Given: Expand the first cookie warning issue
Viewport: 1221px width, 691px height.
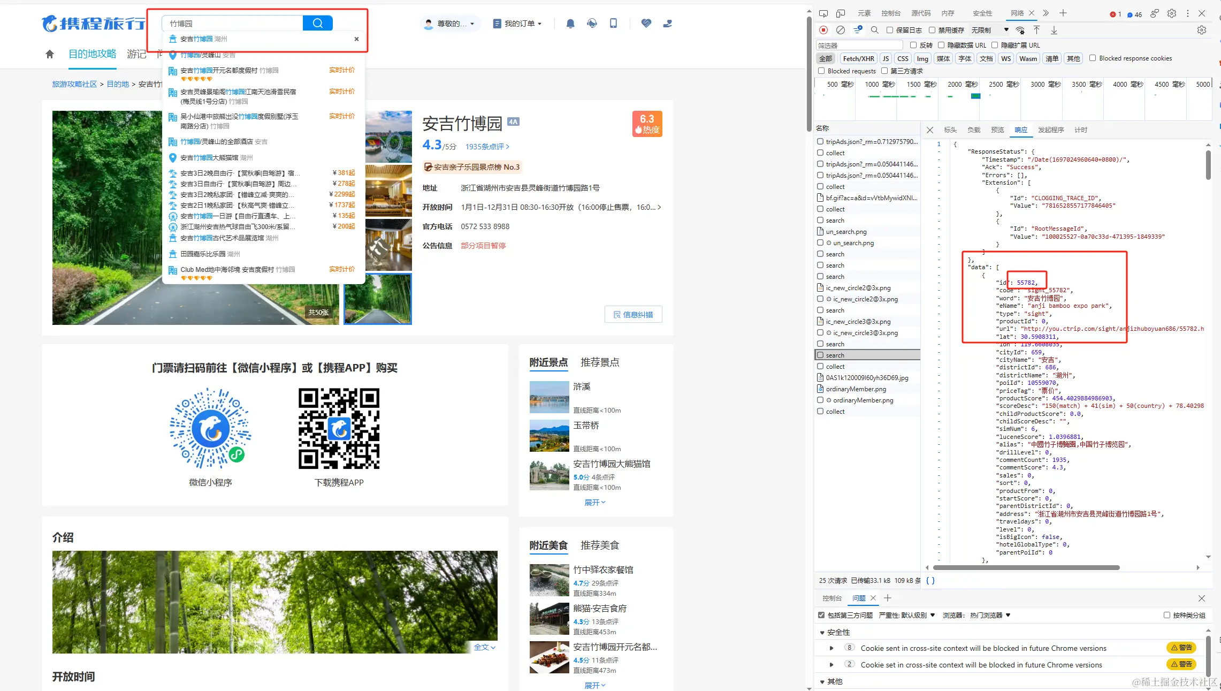Looking at the screenshot, I should pyautogui.click(x=831, y=648).
